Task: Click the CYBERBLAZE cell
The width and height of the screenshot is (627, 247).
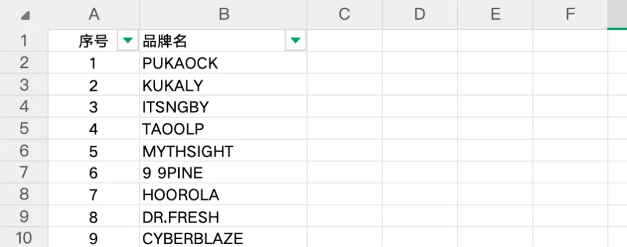Action: coord(224,238)
